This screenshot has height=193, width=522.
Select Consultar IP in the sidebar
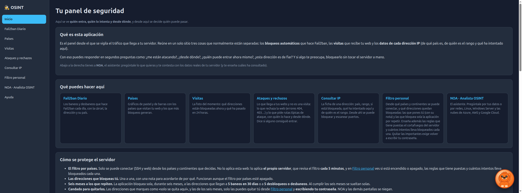pyautogui.click(x=24, y=68)
